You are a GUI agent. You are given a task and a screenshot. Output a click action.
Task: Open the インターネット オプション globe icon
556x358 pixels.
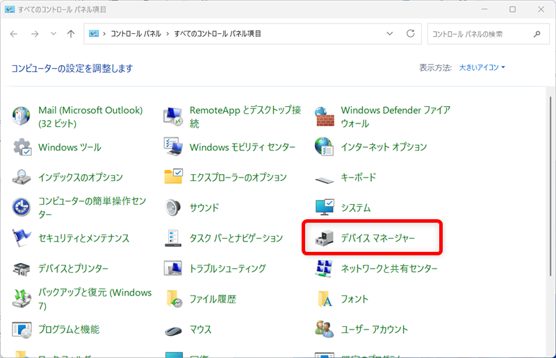click(324, 146)
